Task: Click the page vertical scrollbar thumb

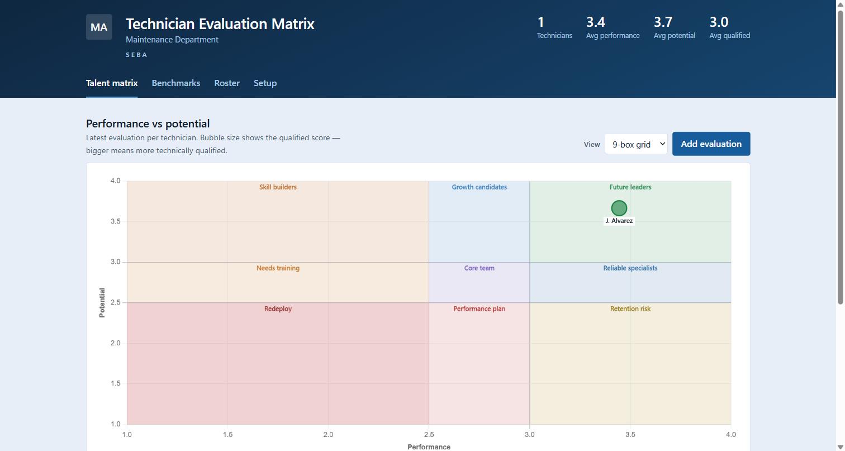Action: click(x=840, y=156)
